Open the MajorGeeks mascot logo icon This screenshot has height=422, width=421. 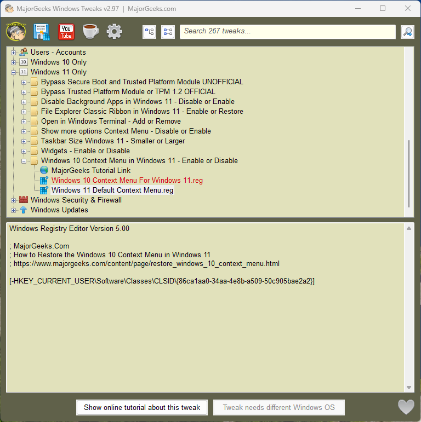click(16, 32)
